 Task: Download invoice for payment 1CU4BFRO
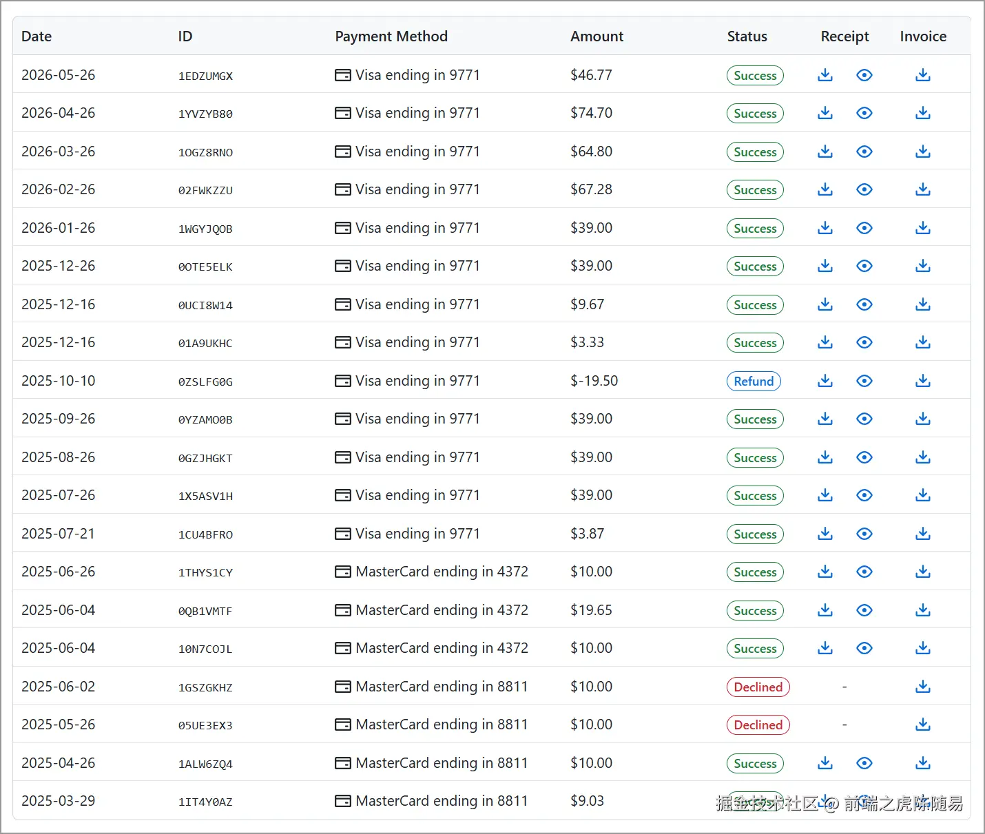pyautogui.click(x=923, y=534)
